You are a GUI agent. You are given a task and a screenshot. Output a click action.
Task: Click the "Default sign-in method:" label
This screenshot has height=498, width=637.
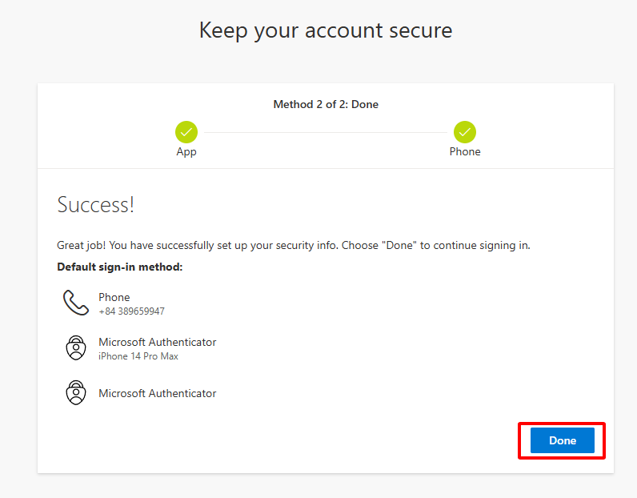click(x=120, y=267)
